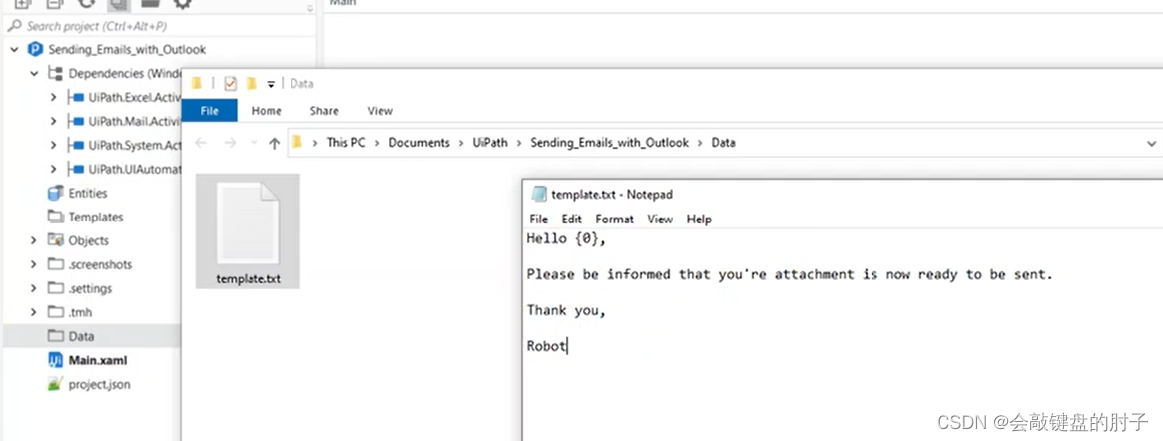1163x441 pixels.
Task: Collapse the Sending_Emails_with_Outlook project node
Action: coord(14,50)
